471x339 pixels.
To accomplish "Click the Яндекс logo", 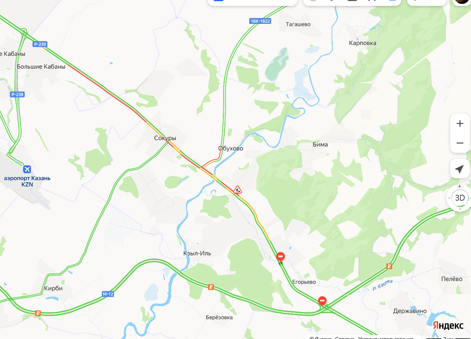I will (x=448, y=325).
